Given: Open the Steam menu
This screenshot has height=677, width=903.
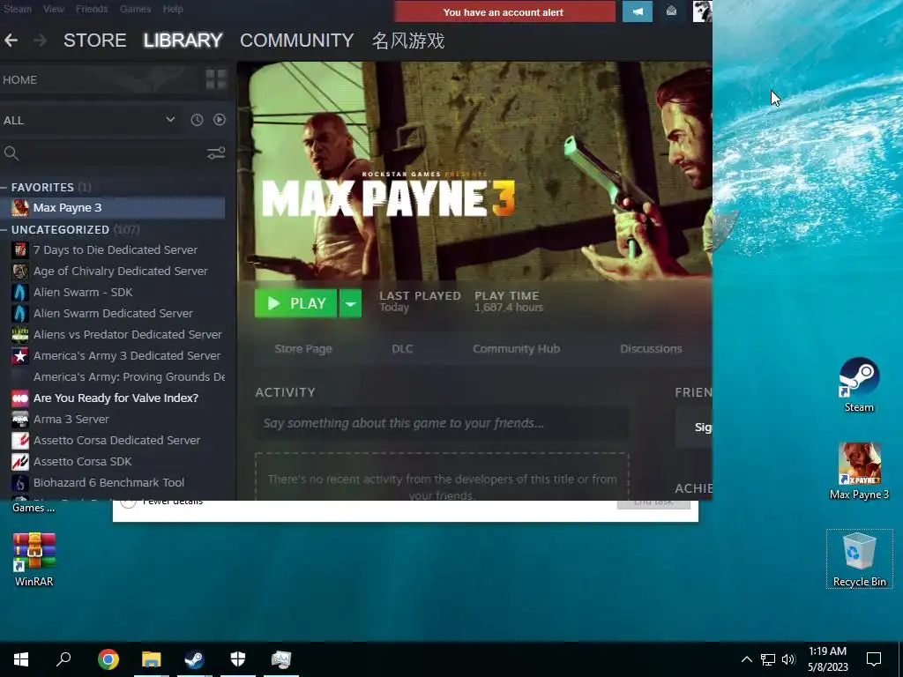Looking at the screenshot, I should 18,9.
